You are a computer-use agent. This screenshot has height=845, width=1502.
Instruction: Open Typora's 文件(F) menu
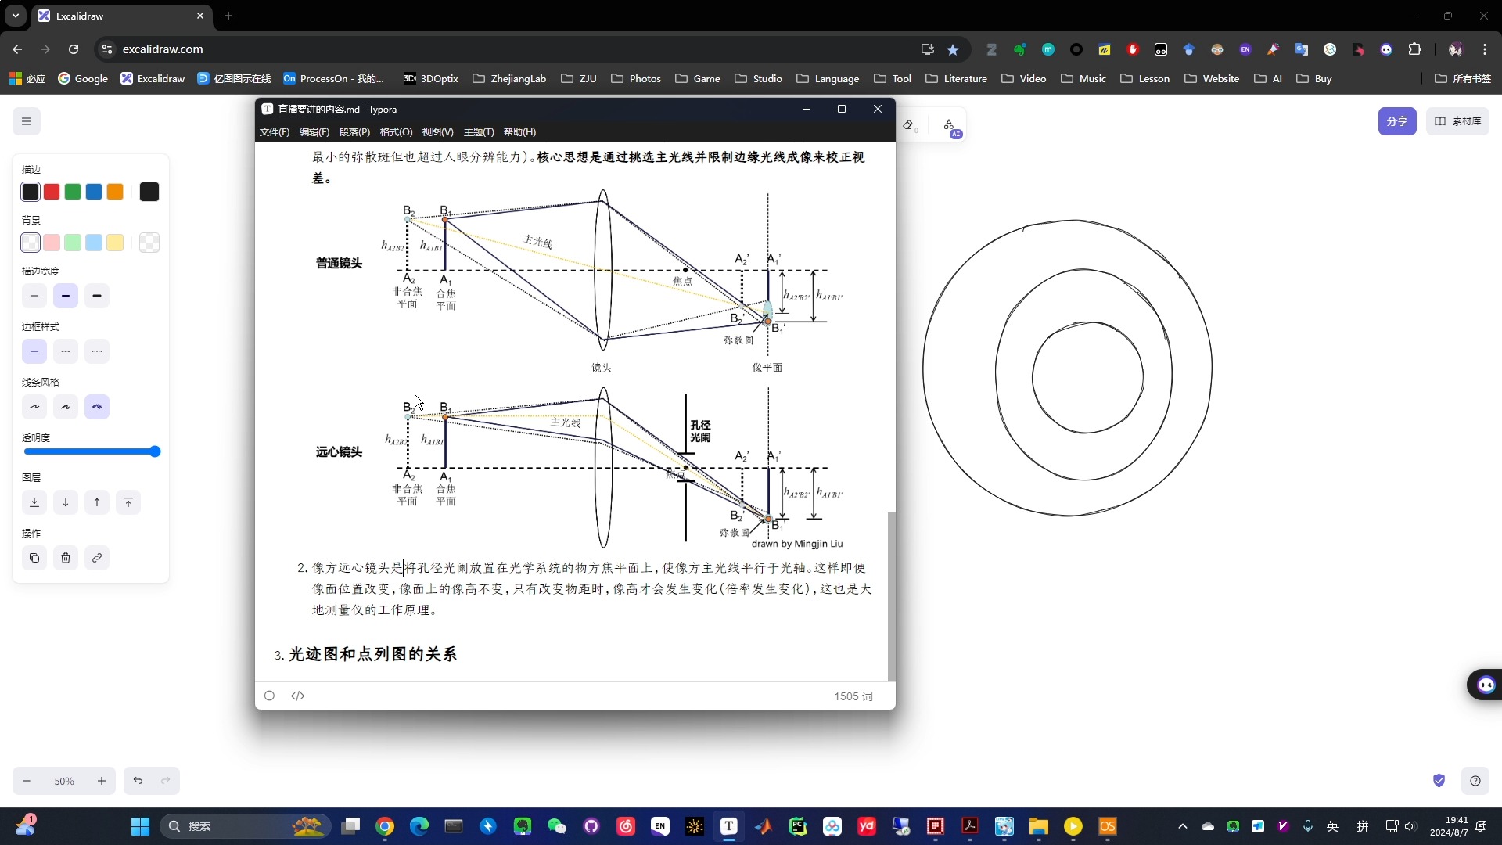274,131
